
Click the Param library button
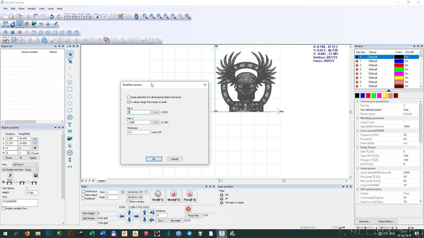point(387,221)
